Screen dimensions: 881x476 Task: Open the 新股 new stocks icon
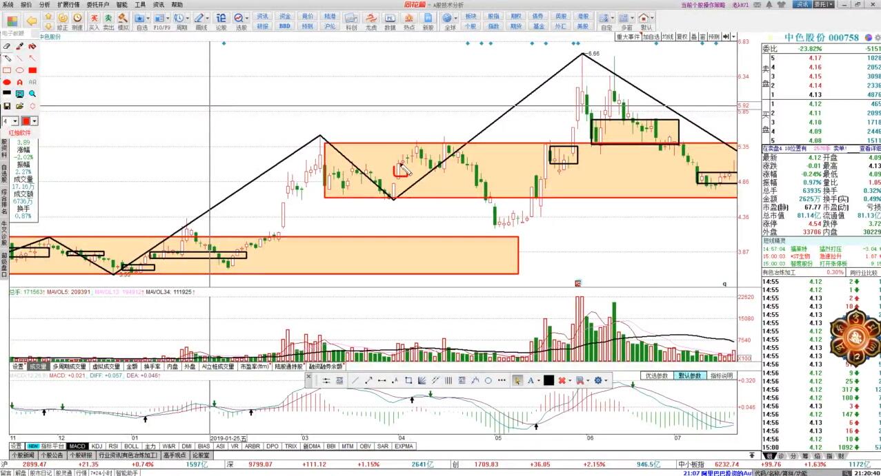(428, 21)
